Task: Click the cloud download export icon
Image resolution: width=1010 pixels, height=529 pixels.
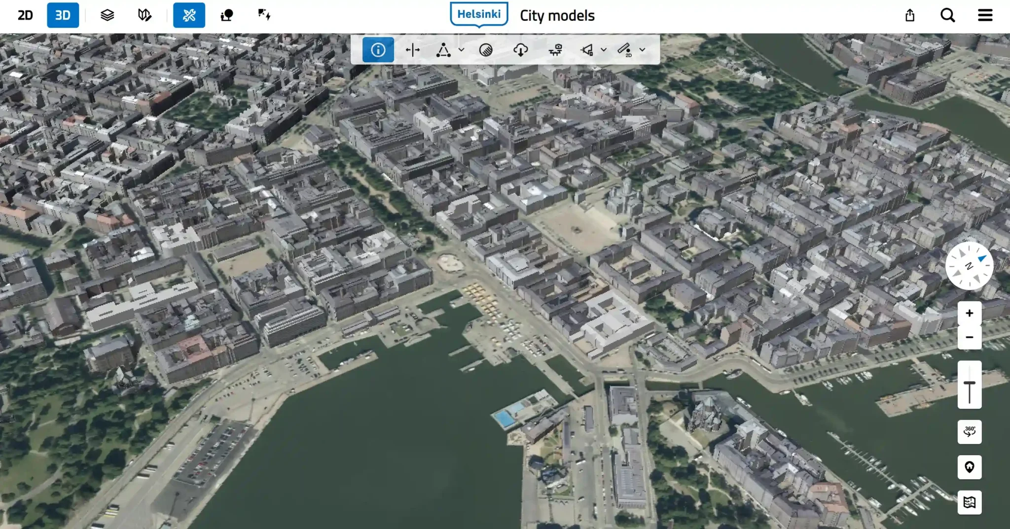Action: pyautogui.click(x=520, y=50)
